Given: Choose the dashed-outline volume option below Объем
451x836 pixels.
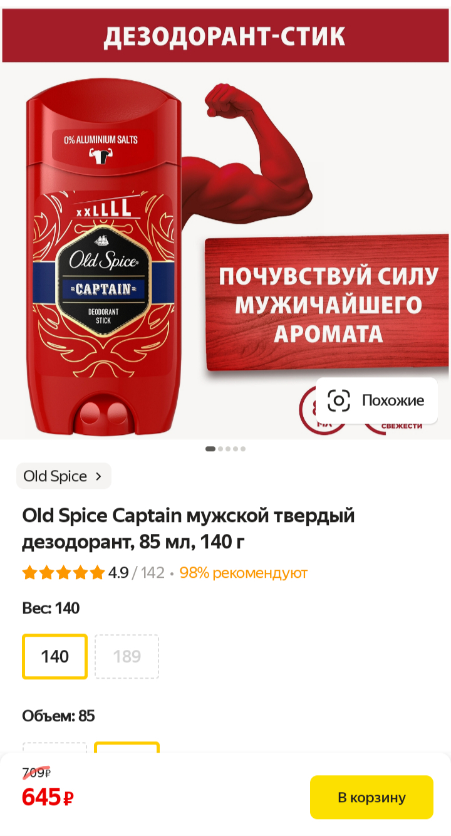Looking at the screenshot, I should [x=55, y=747].
